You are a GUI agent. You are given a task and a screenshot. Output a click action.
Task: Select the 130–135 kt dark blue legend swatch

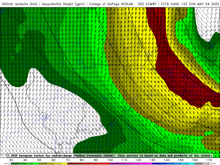pyautogui.click(x=156, y=164)
